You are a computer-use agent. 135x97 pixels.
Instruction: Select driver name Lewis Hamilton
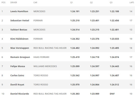click(19, 11)
